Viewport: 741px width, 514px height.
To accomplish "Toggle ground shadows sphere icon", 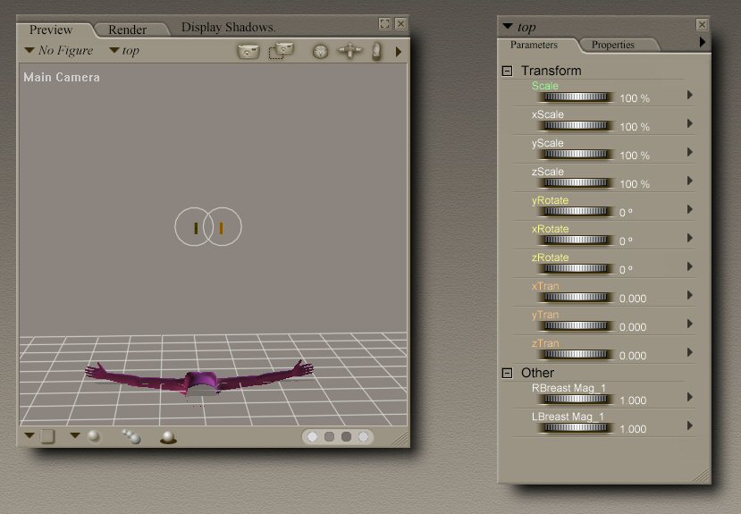I will 167,437.
